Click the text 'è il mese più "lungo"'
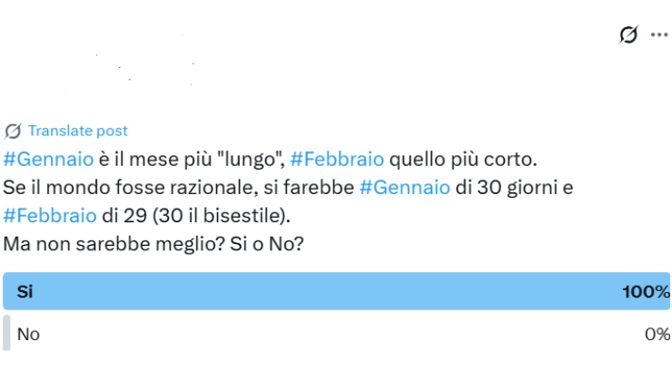The width and height of the screenshot is (672, 381). [x=193, y=160]
